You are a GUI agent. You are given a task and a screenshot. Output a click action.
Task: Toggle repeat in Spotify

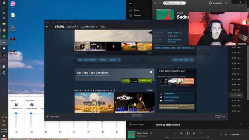tap(200, 133)
